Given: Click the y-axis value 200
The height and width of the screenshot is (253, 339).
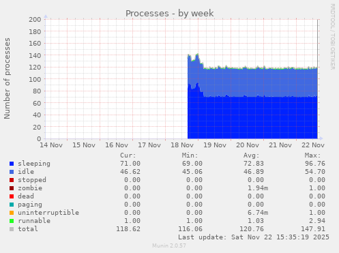Looking at the screenshot, I should click(35, 20).
